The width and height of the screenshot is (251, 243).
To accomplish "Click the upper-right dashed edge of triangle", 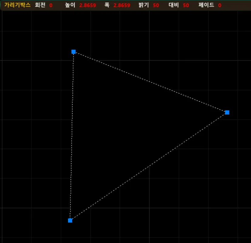I will point(150,82).
